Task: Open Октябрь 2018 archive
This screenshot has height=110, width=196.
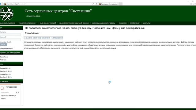Action: [5, 77]
